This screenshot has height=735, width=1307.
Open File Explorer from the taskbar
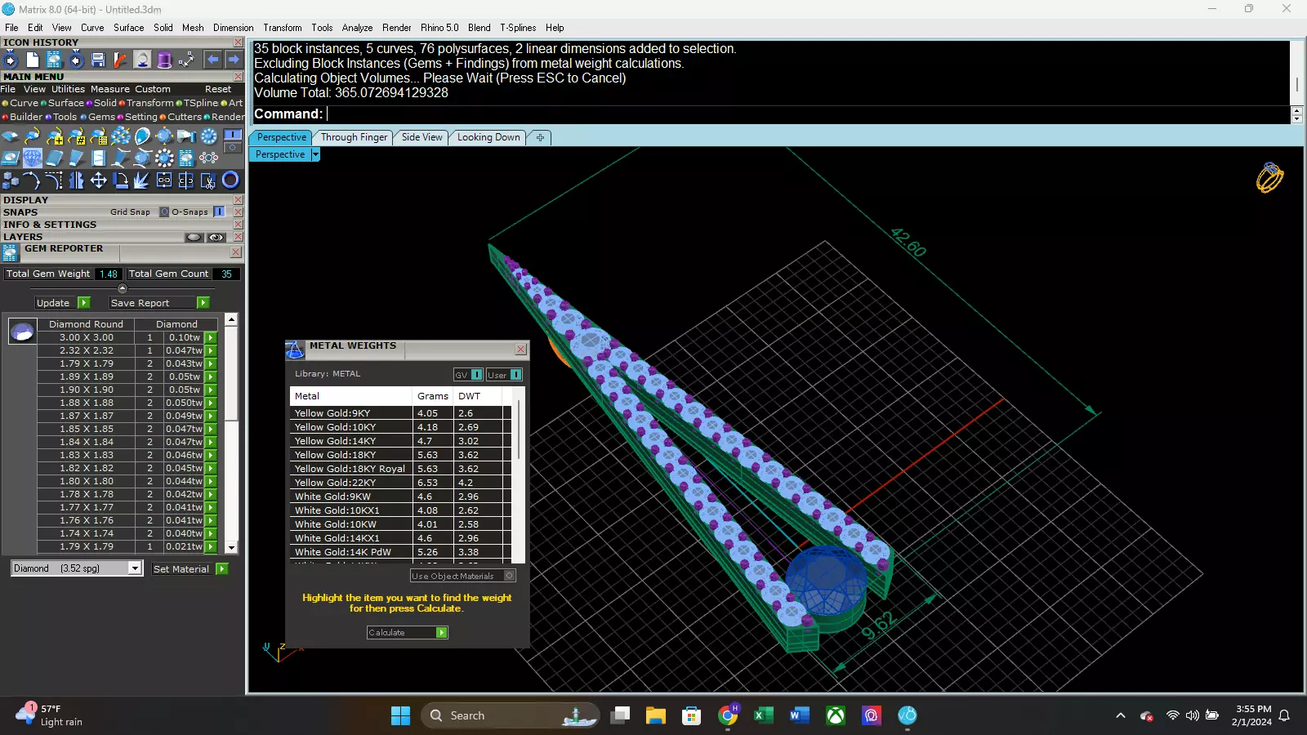tap(656, 715)
